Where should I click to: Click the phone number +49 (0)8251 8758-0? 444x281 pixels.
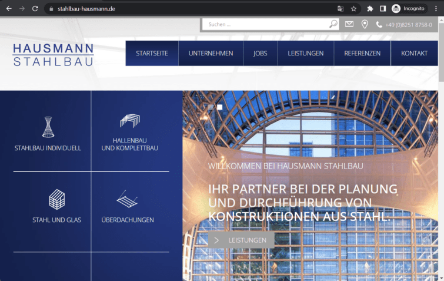point(409,25)
